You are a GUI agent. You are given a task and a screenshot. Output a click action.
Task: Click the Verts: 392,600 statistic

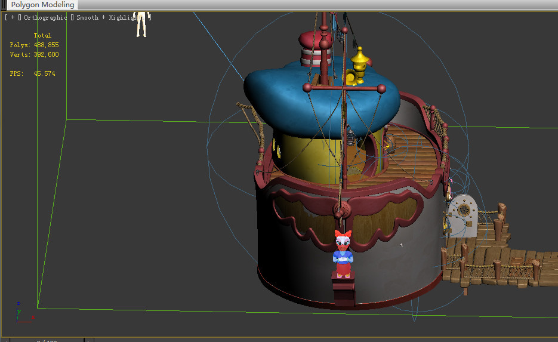tap(34, 54)
